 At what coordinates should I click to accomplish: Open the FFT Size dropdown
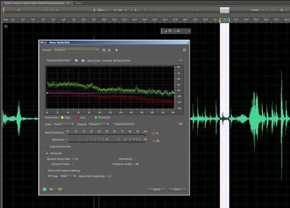[68, 176]
